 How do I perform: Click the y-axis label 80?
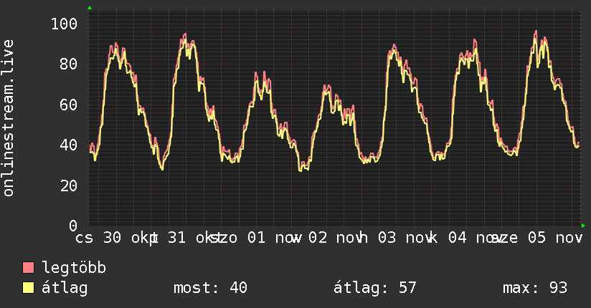pos(69,64)
